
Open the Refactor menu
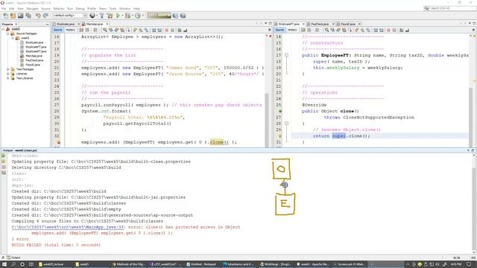click(x=59, y=8)
